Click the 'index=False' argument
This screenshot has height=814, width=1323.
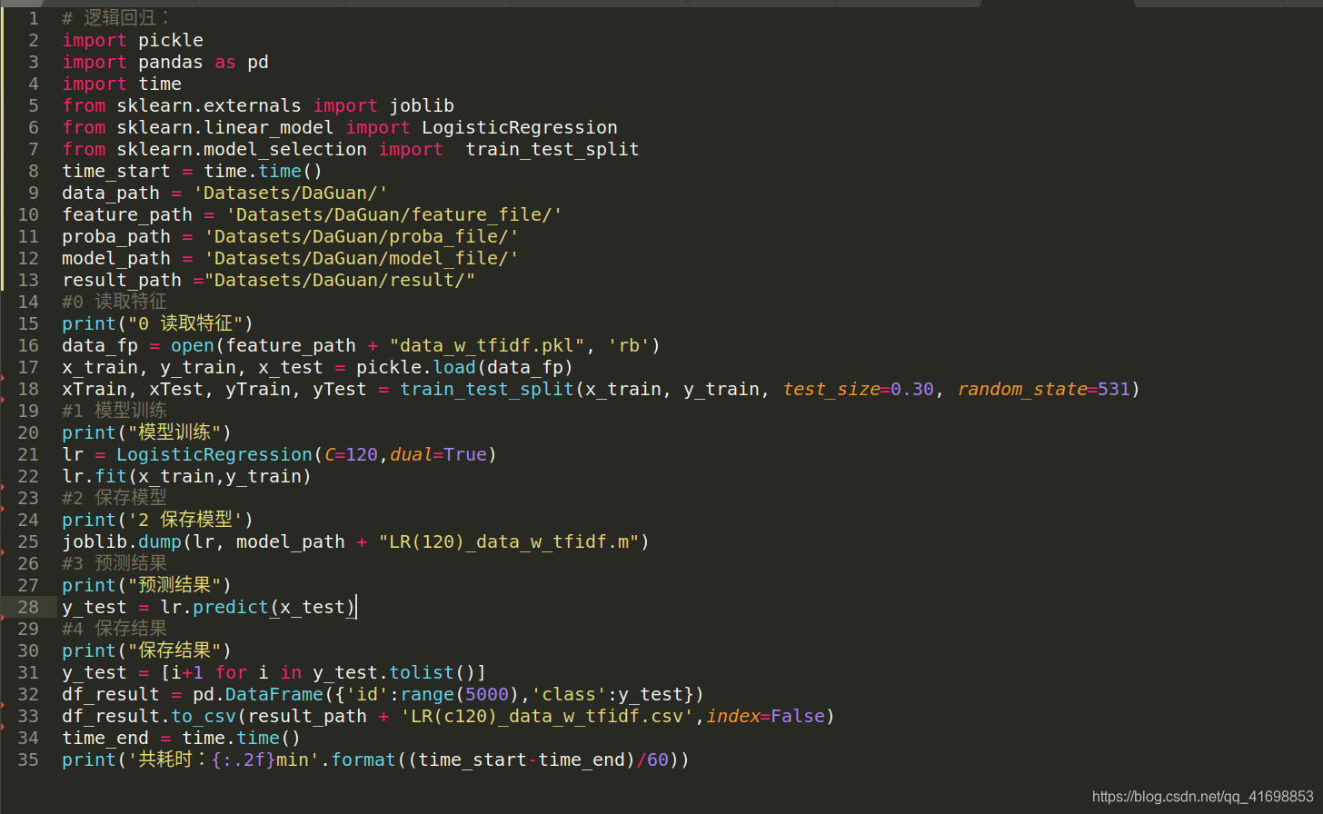(x=766, y=716)
